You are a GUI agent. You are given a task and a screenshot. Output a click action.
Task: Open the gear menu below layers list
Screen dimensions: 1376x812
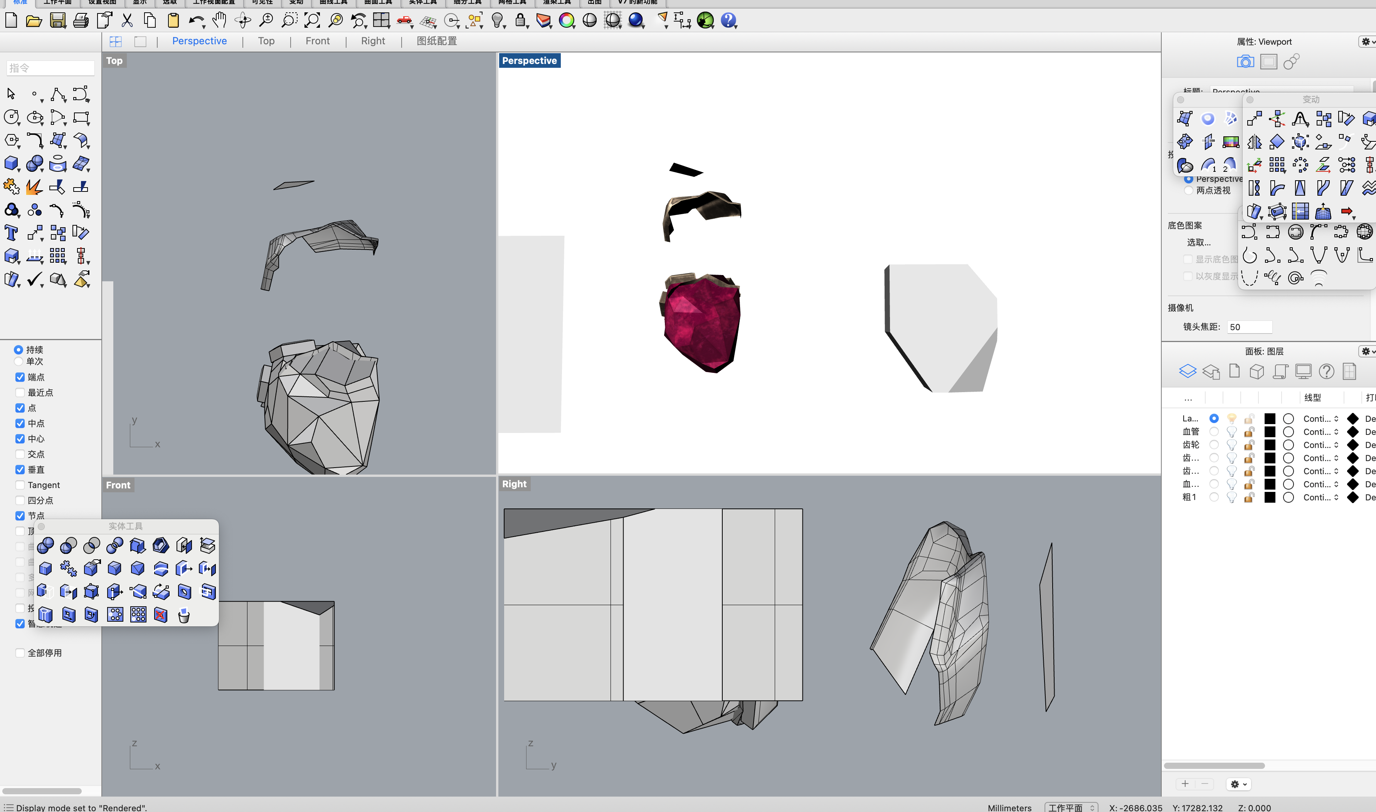pyautogui.click(x=1239, y=784)
